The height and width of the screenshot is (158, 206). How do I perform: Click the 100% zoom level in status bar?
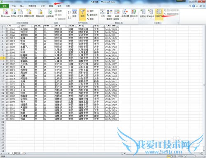(180, 156)
